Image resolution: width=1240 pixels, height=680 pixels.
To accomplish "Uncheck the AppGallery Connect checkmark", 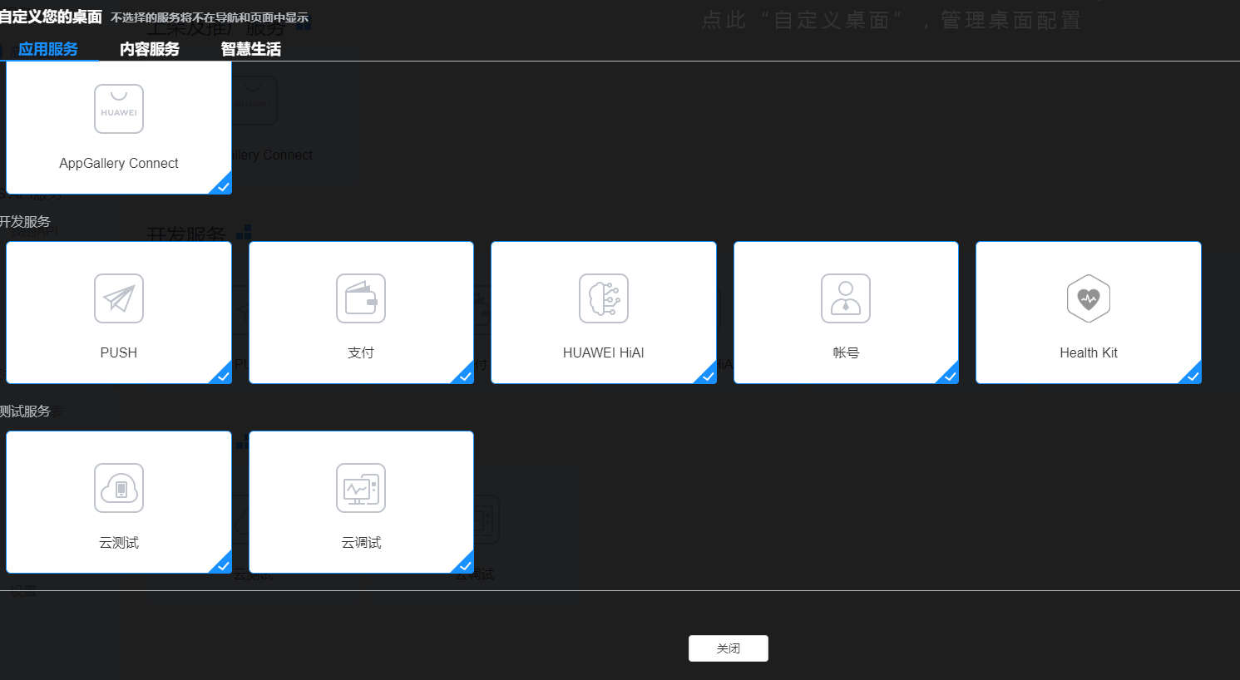I will [222, 185].
